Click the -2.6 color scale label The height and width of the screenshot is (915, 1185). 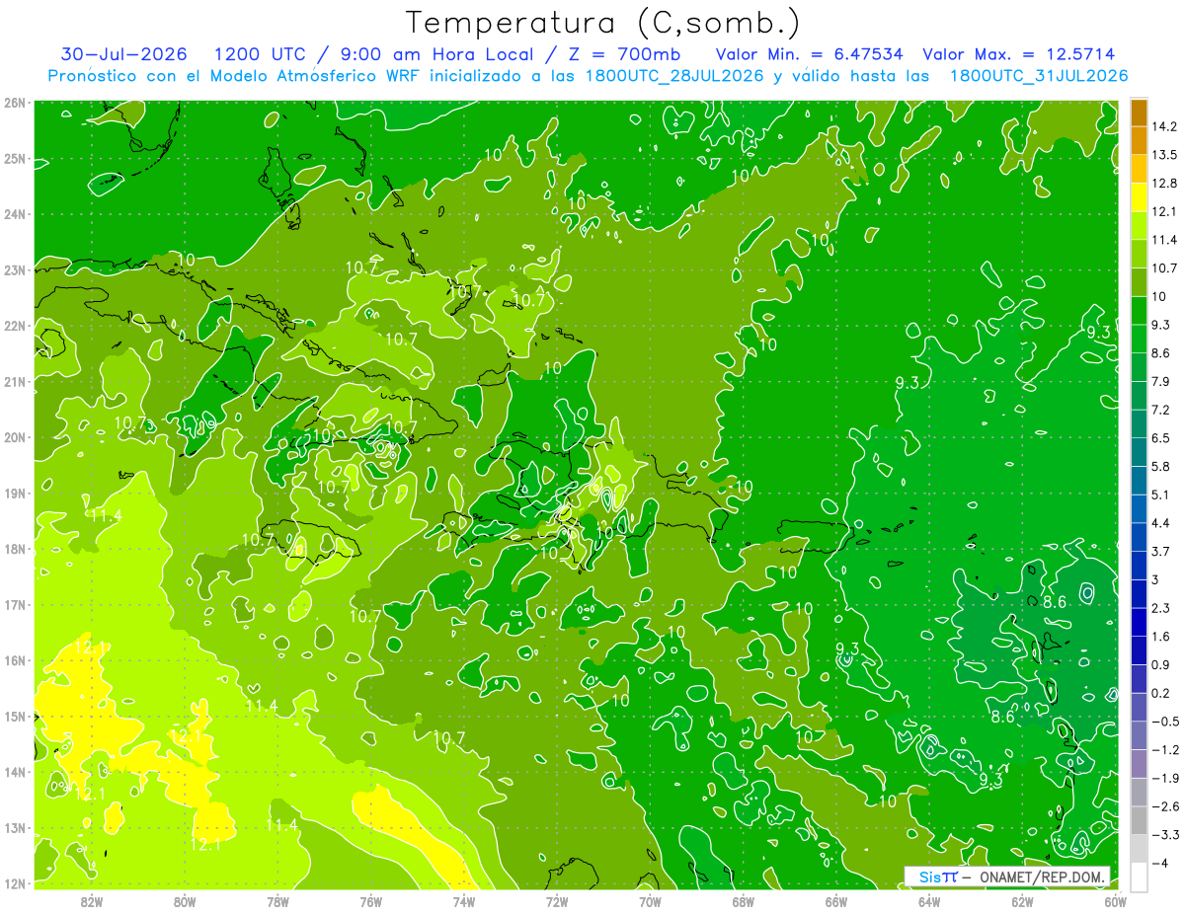1165,806
